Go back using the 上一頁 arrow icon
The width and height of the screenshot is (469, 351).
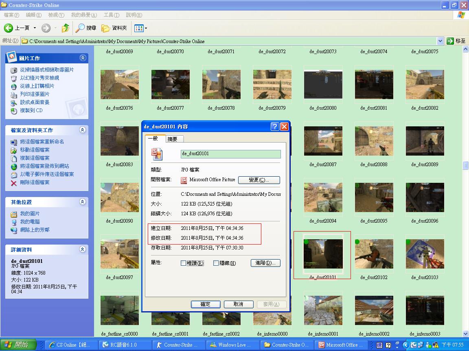pyautogui.click(x=9, y=28)
